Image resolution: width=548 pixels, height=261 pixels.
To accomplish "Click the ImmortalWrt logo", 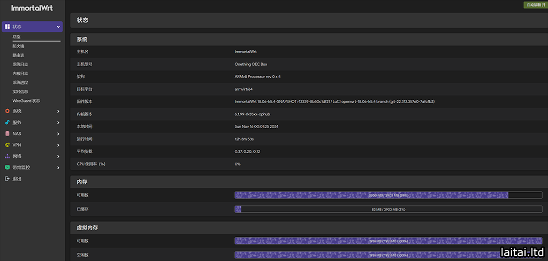I will pos(31,8).
